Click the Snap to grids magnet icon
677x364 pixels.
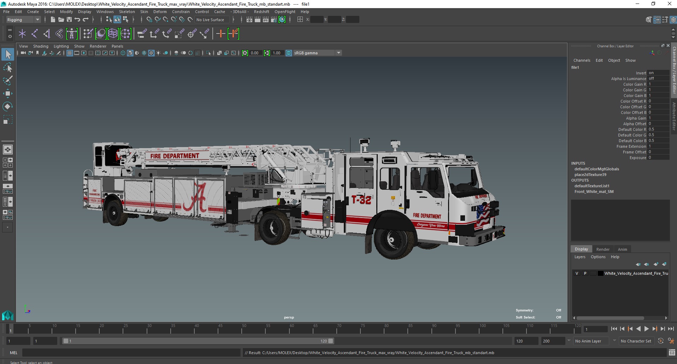point(149,19)
